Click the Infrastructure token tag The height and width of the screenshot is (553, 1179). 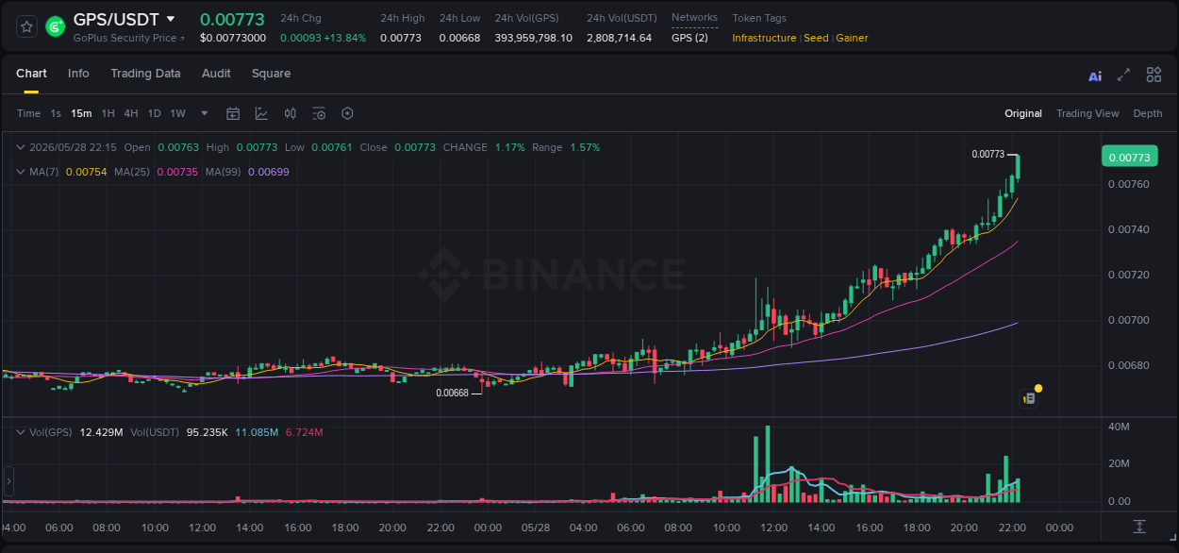tap(764, 38)
